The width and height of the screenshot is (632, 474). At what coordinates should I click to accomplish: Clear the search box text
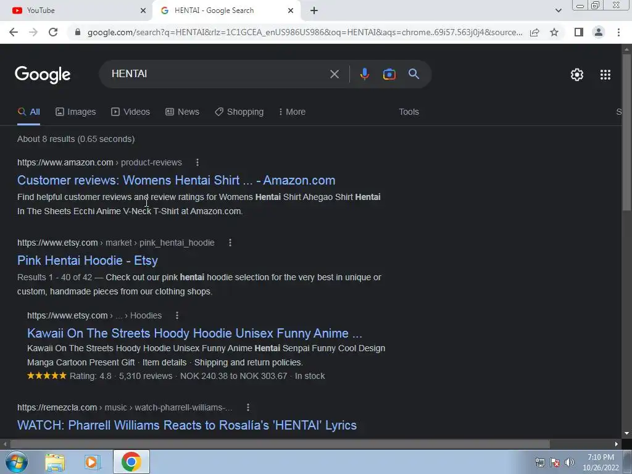tap(334, 74)
